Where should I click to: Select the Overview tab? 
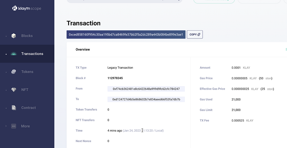click(83, 49)
